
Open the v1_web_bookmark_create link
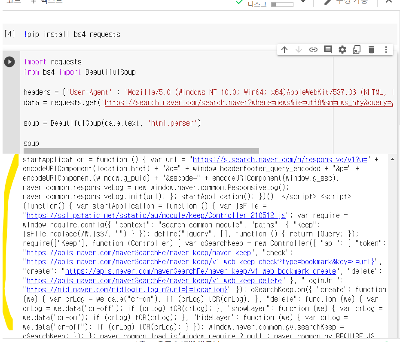coord(201,271)
